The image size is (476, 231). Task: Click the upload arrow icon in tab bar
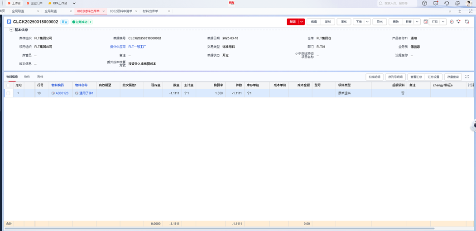[460, 11]
